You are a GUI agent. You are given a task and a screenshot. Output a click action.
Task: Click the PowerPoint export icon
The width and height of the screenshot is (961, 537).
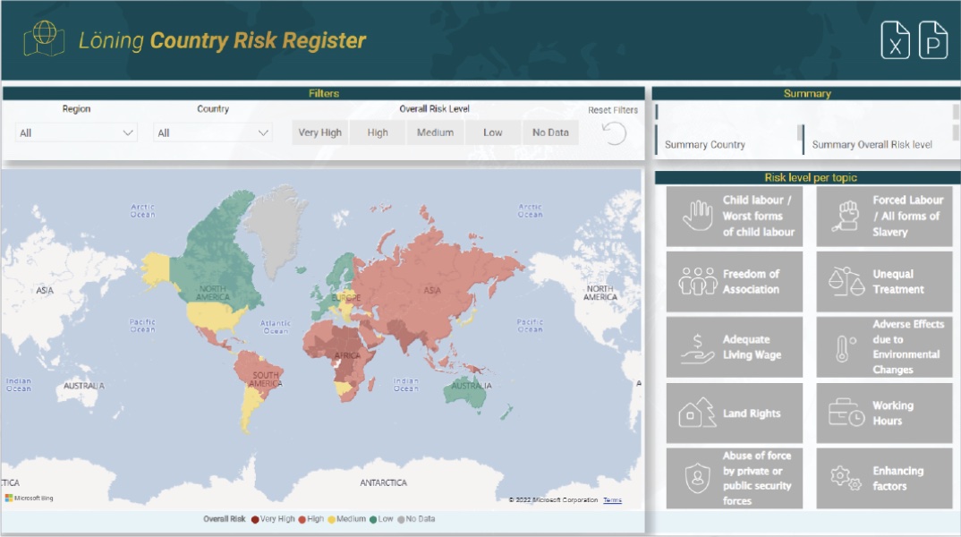coord(933,40)
